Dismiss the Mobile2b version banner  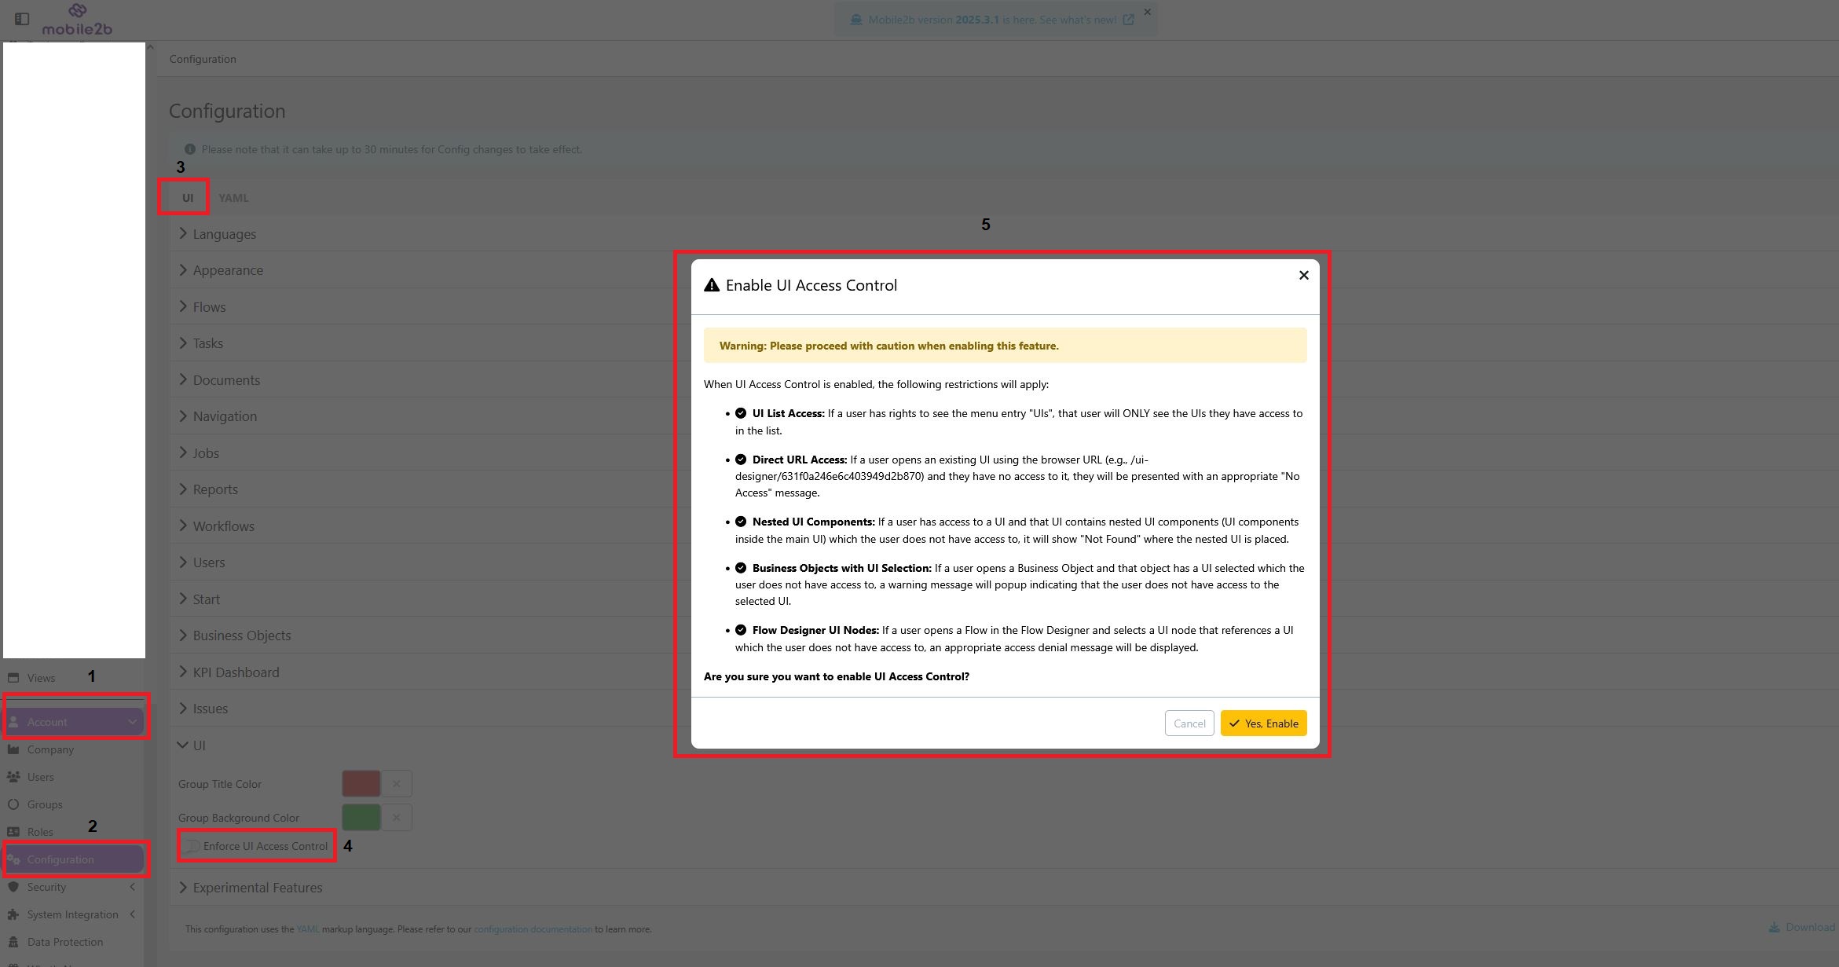pos(1147,12)
